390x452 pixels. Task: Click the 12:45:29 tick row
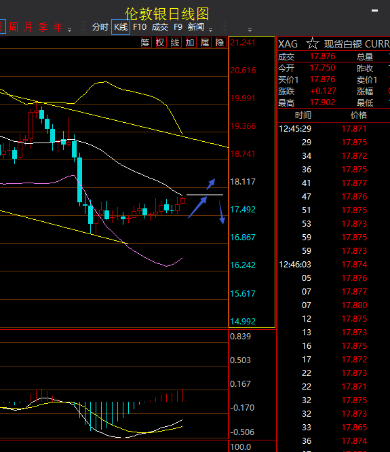pos(334,128)
